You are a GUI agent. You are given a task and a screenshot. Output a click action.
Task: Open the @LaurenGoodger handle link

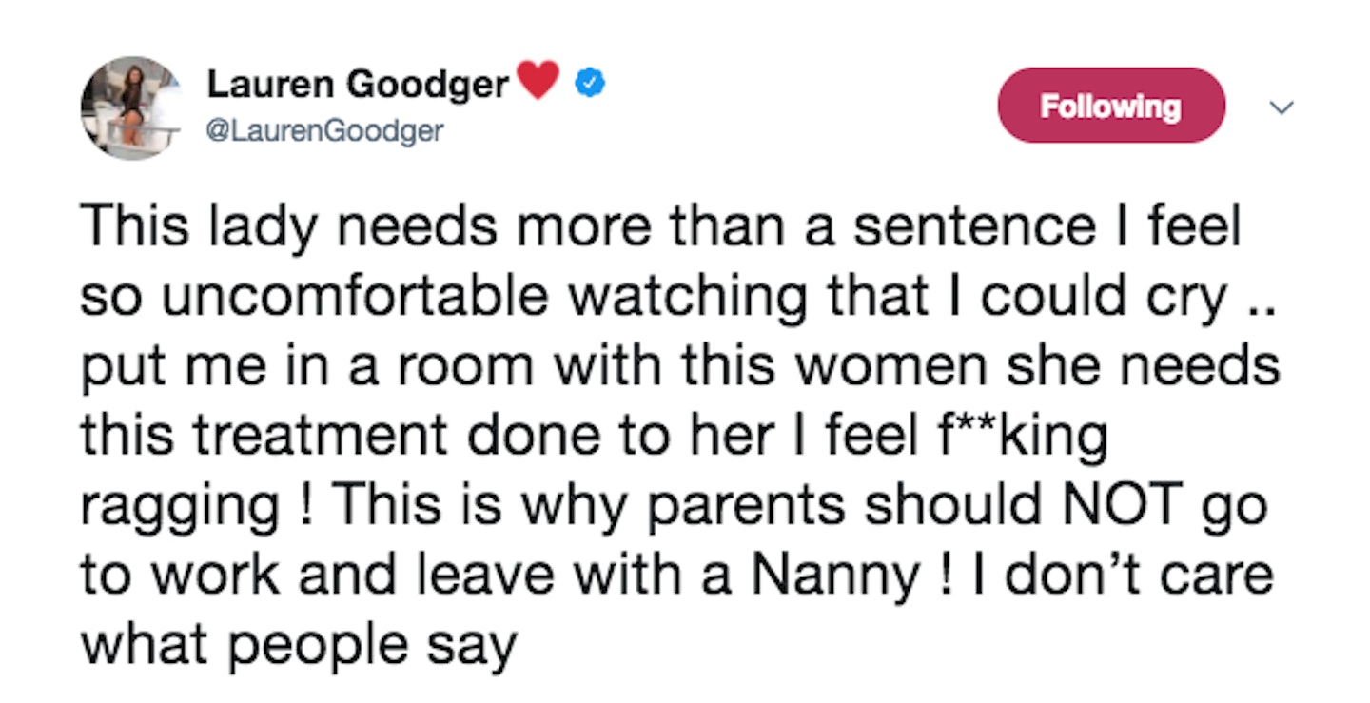point(324,129)
